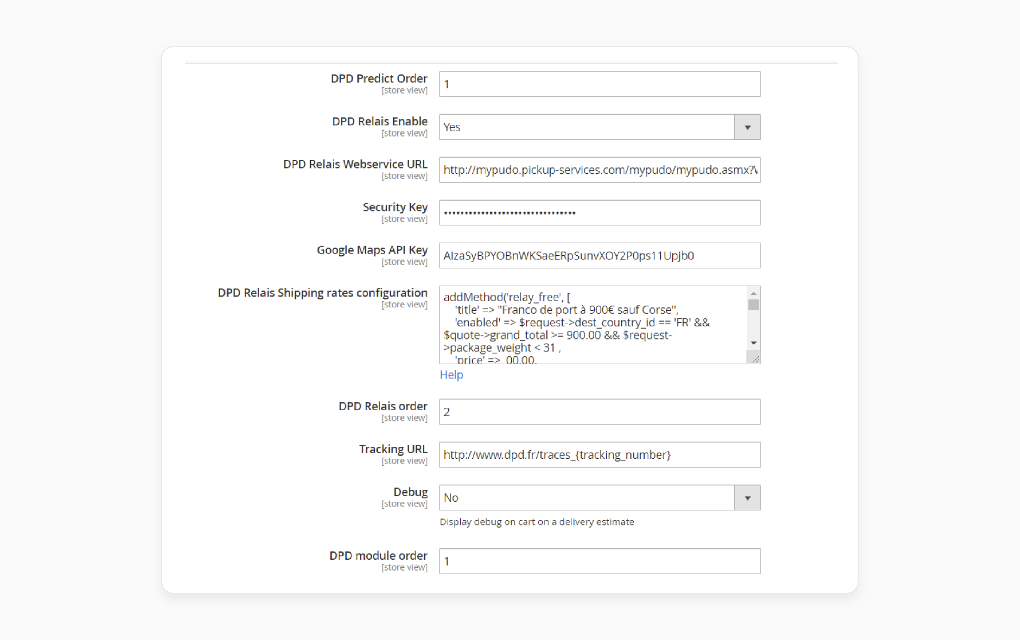Click the DPD Relais order label

pos(382,406)
